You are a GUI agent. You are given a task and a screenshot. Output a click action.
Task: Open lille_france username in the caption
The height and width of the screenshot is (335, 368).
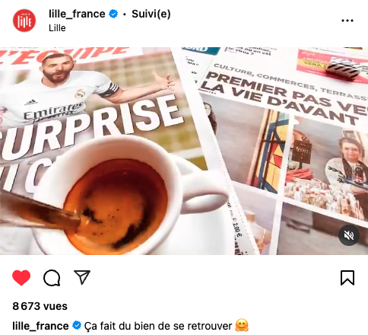coord(40,326)
